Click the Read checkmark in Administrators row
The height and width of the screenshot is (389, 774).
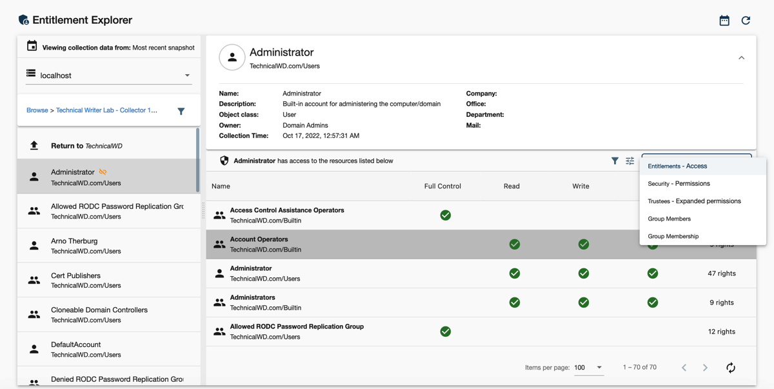514,303
